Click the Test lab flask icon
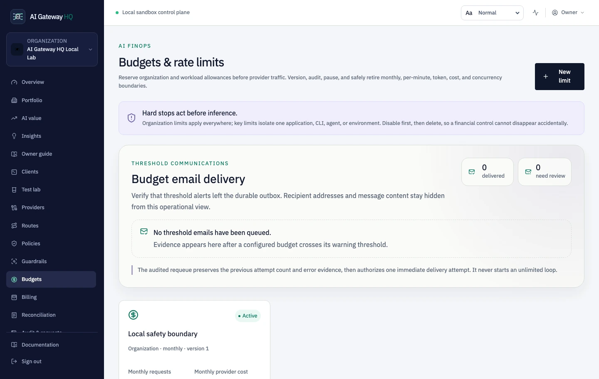This screenshot has width=599, height=379. (x=14, y=190)
